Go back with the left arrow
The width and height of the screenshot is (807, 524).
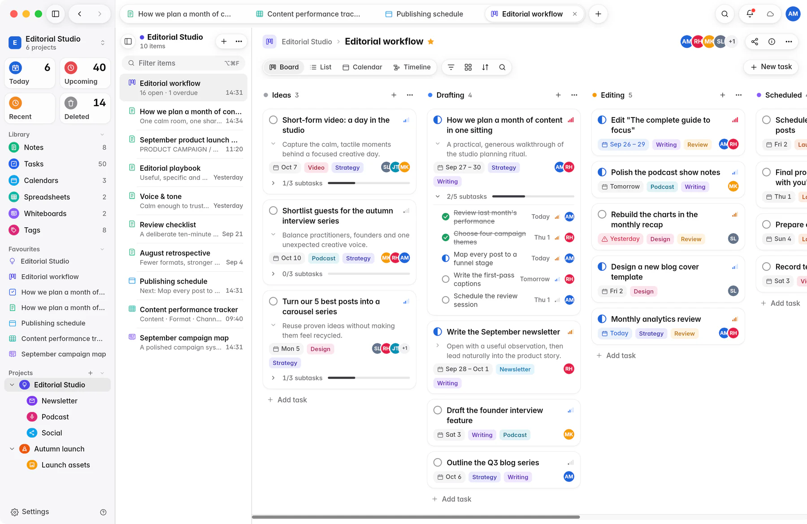click(80, 14)
